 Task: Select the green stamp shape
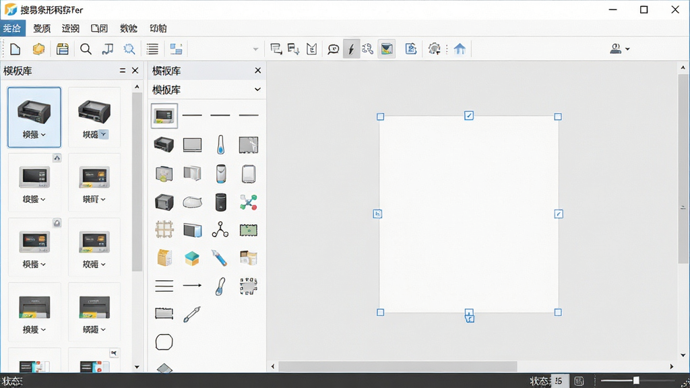[249, 230]
